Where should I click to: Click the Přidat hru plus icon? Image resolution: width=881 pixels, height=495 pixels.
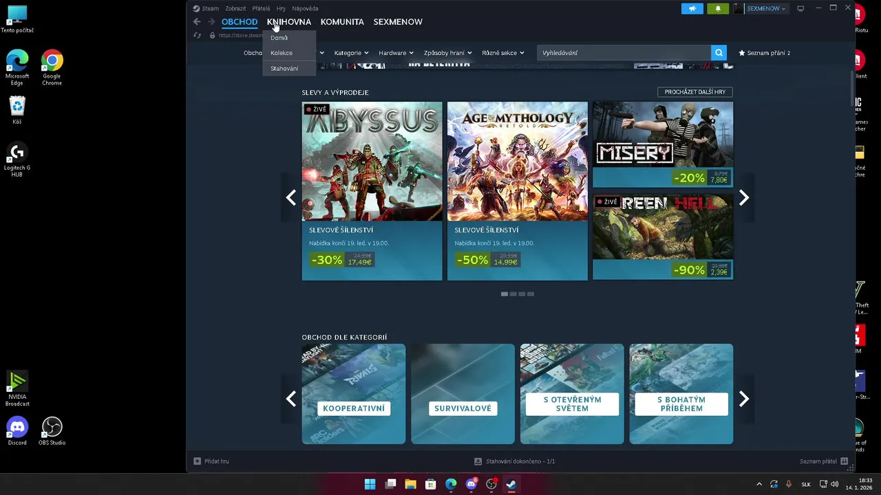click(197, 461)
